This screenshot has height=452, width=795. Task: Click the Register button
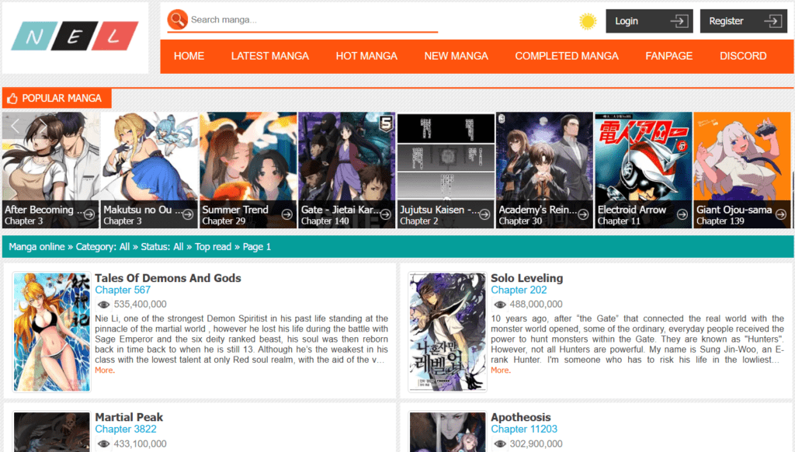(x=744, y=21)
